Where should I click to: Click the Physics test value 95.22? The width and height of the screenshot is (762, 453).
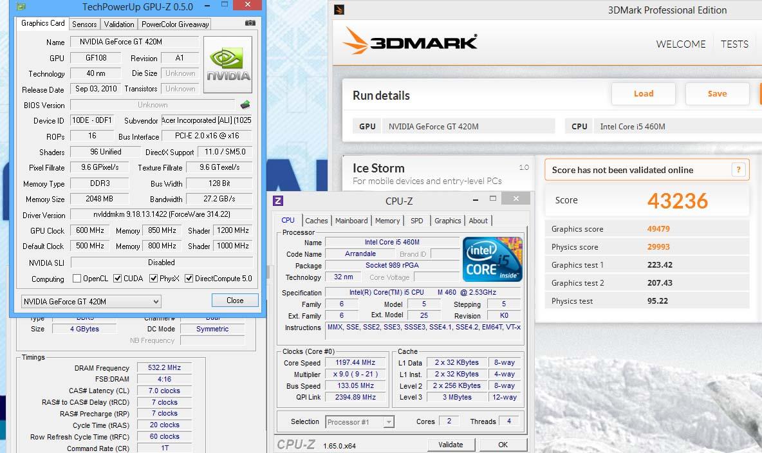658,301
